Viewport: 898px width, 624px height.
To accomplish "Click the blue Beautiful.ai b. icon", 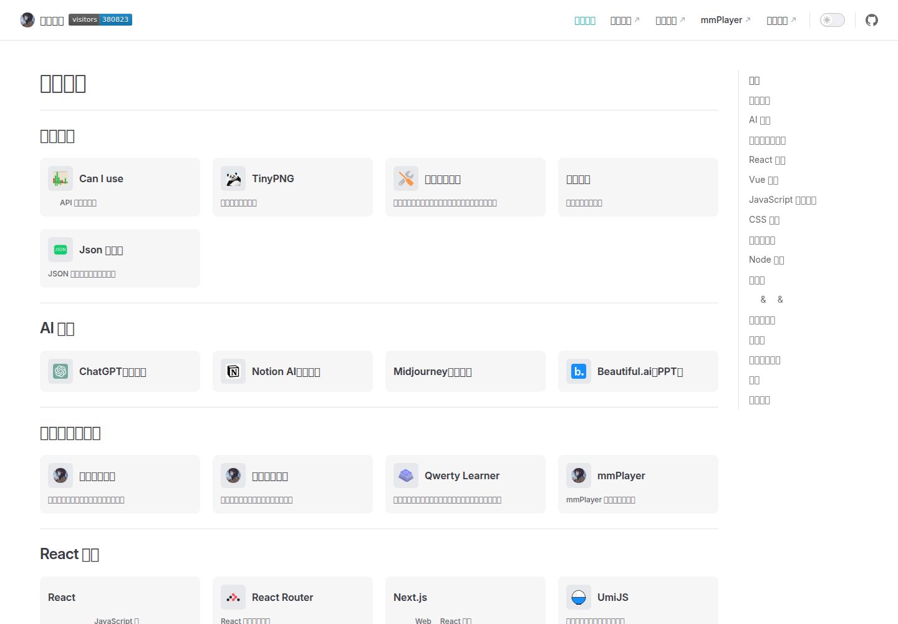I will (x=579, y=371).
